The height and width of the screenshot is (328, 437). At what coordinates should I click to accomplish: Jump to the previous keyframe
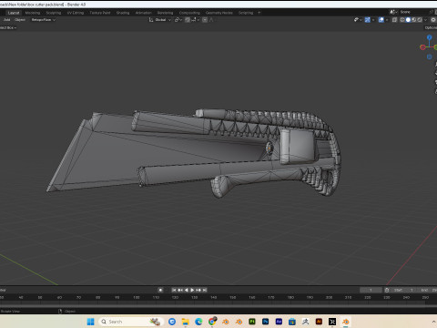pyautogui.click(x=180, y=290)
